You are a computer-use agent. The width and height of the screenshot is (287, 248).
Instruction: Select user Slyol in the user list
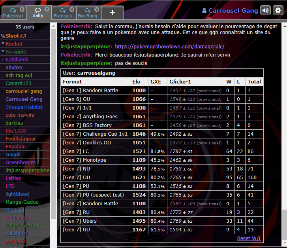[25, 36]
